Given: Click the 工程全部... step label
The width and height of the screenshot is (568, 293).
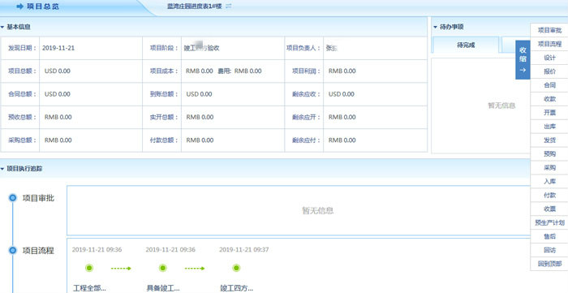Looking at the screenshot, I should pyautogui.click(x=89, y=289).
